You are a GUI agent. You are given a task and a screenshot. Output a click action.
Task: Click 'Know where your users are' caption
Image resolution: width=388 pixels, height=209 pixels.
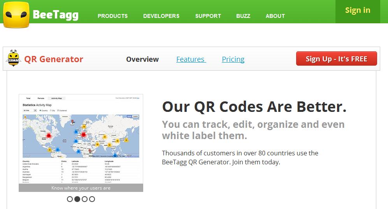point(81,188)
